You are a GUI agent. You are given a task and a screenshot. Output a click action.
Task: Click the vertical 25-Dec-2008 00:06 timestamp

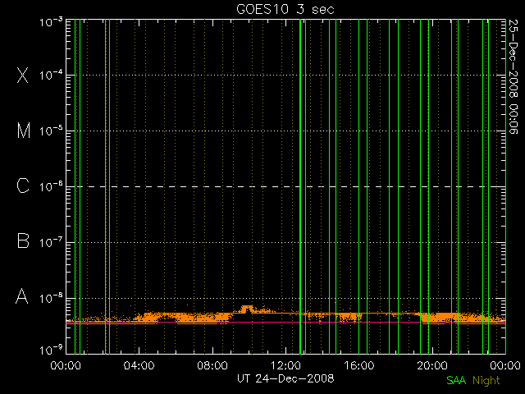(514, 76)
